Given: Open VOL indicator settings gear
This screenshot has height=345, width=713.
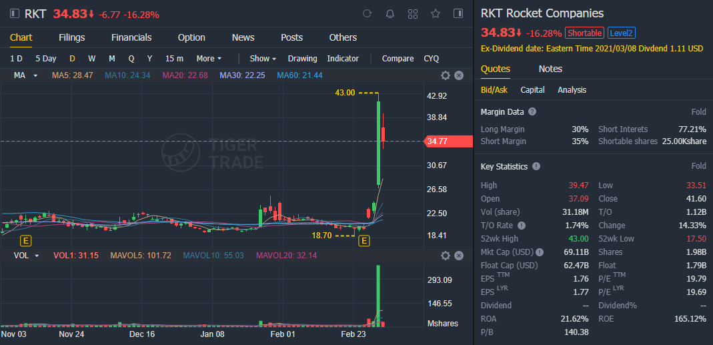Looking at the screenshot, I should tap(445, 256).
